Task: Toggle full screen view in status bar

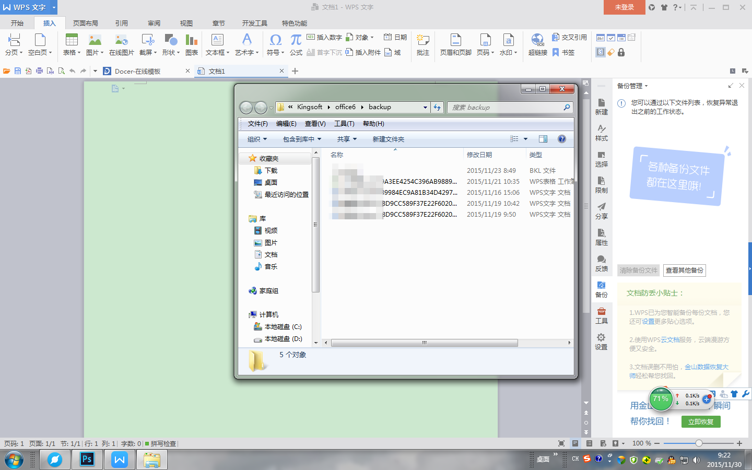Action: [x=561, y=443]
